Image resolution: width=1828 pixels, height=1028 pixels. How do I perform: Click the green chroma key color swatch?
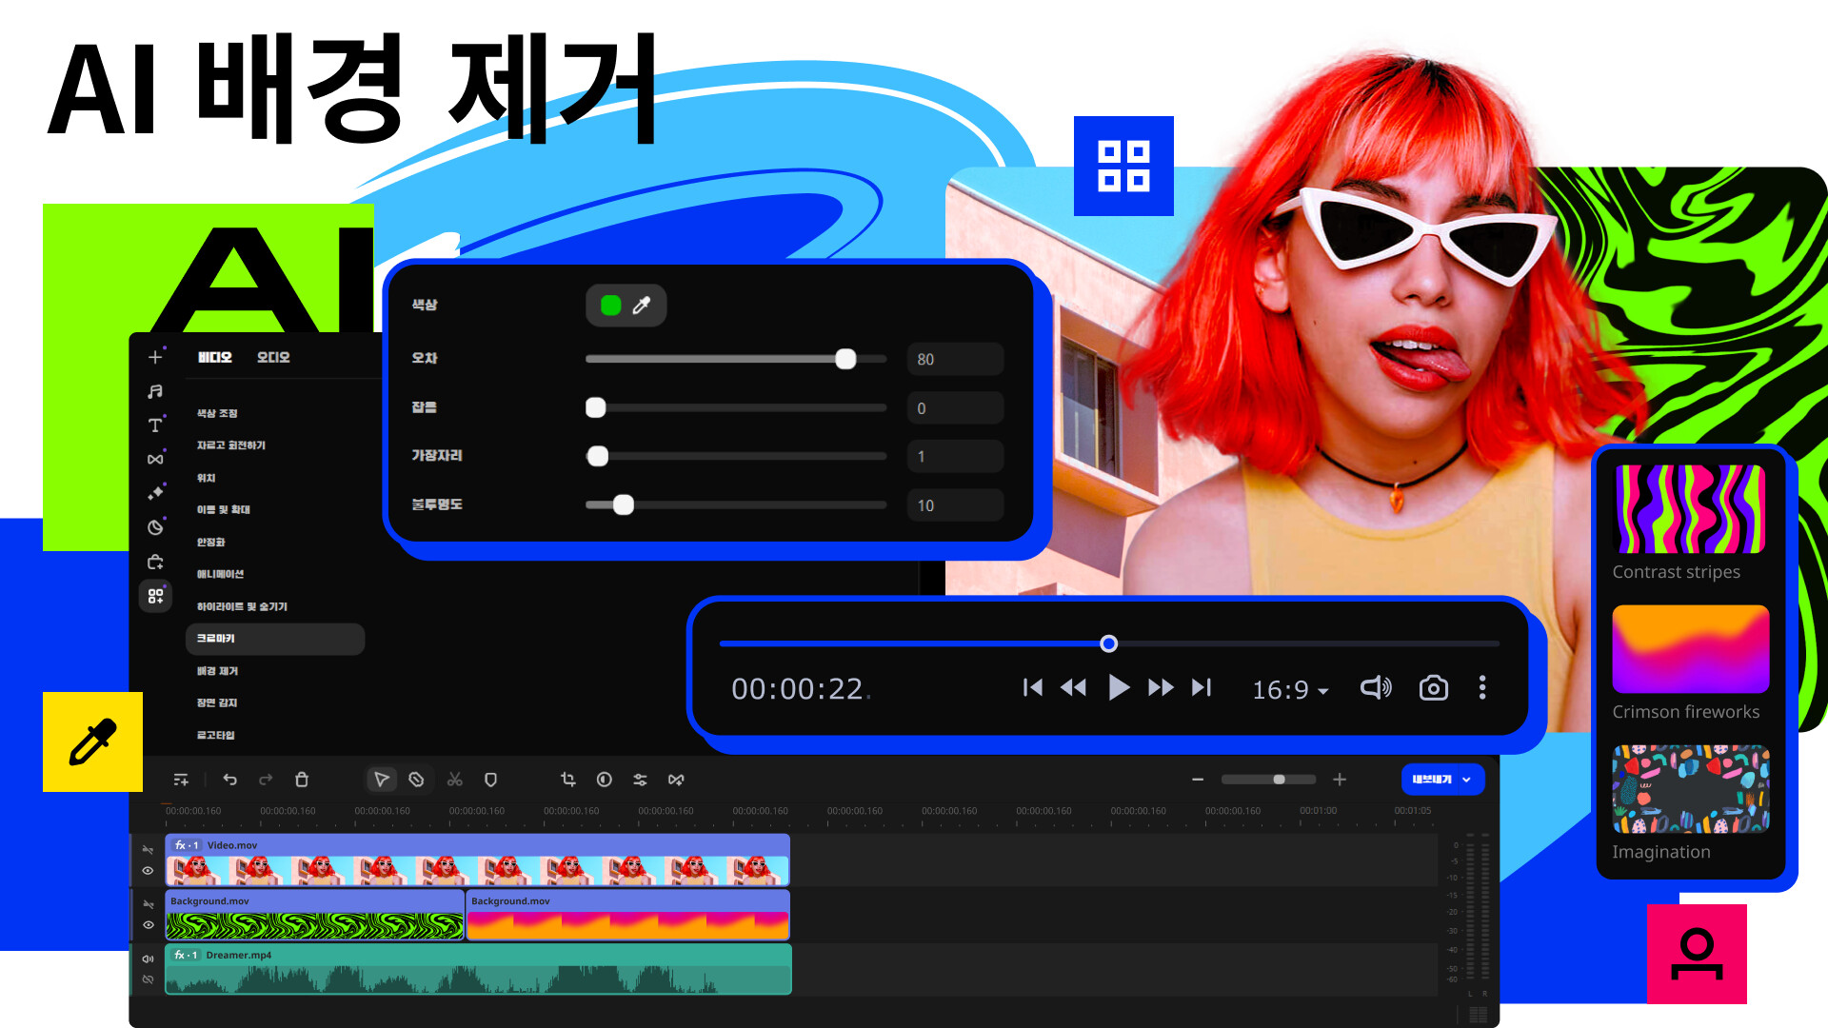(x=611, y=306)
